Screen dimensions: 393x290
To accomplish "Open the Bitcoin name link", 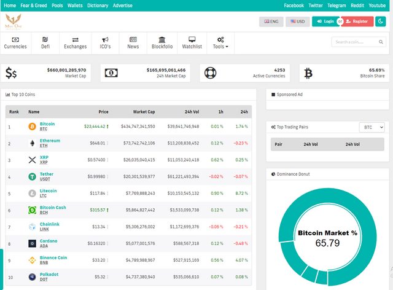I will pos(47,124).
